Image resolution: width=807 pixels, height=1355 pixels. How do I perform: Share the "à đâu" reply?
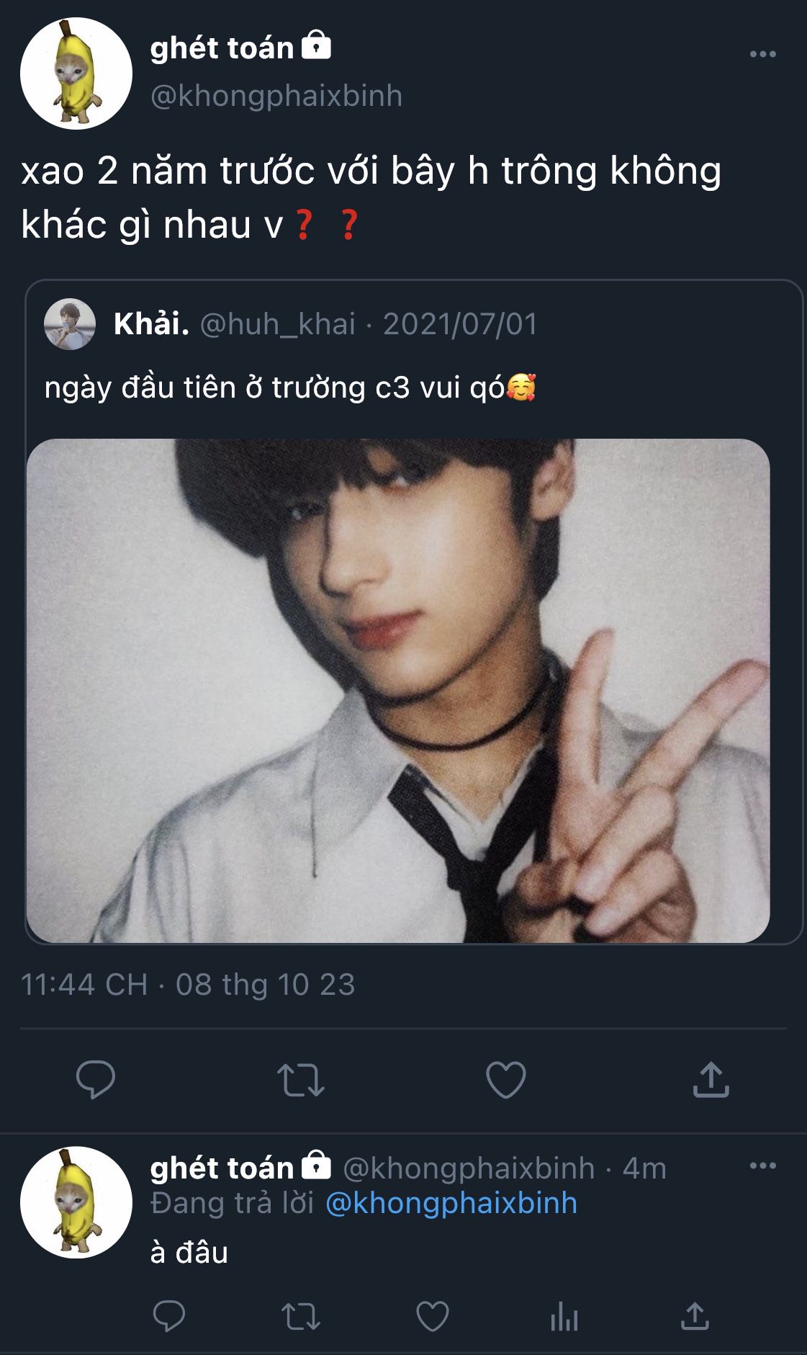click(695, 1315)
